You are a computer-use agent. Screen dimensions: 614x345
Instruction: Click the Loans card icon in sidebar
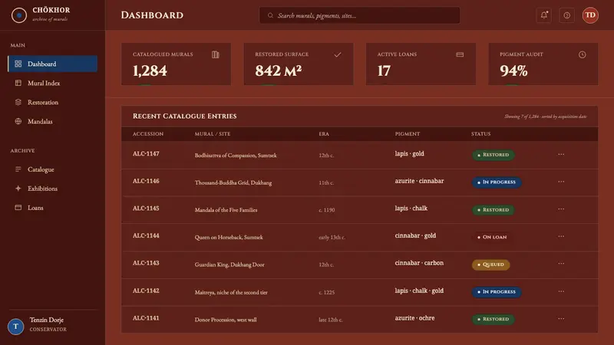pyautogui.click(x=18, y=208)
